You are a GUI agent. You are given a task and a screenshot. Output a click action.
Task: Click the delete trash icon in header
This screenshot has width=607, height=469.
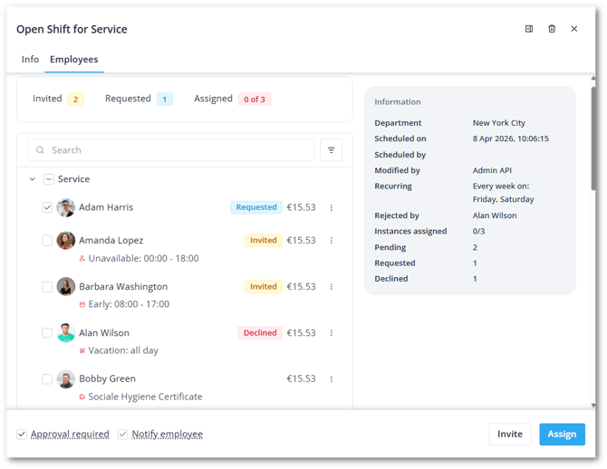coord(552,29)
